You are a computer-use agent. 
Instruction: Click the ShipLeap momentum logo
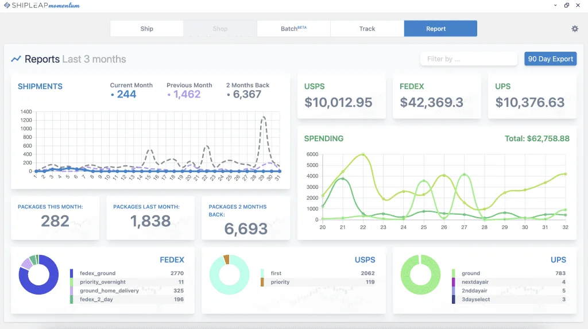42,5
